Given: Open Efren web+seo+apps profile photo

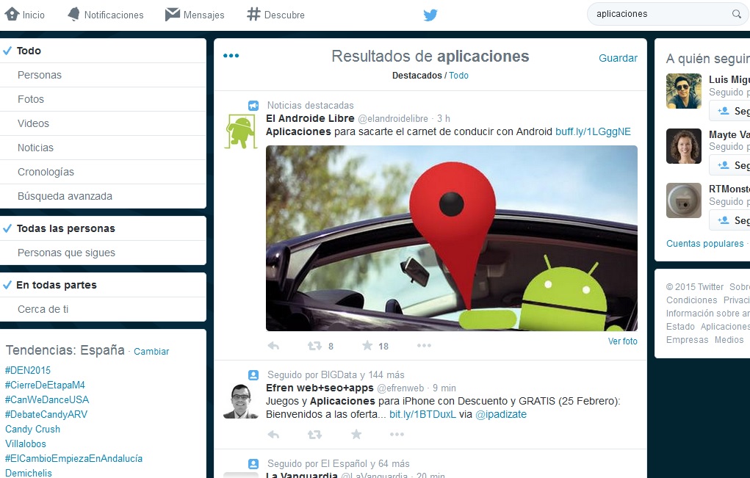Looking at the screenshot, I should click(241, 401).
